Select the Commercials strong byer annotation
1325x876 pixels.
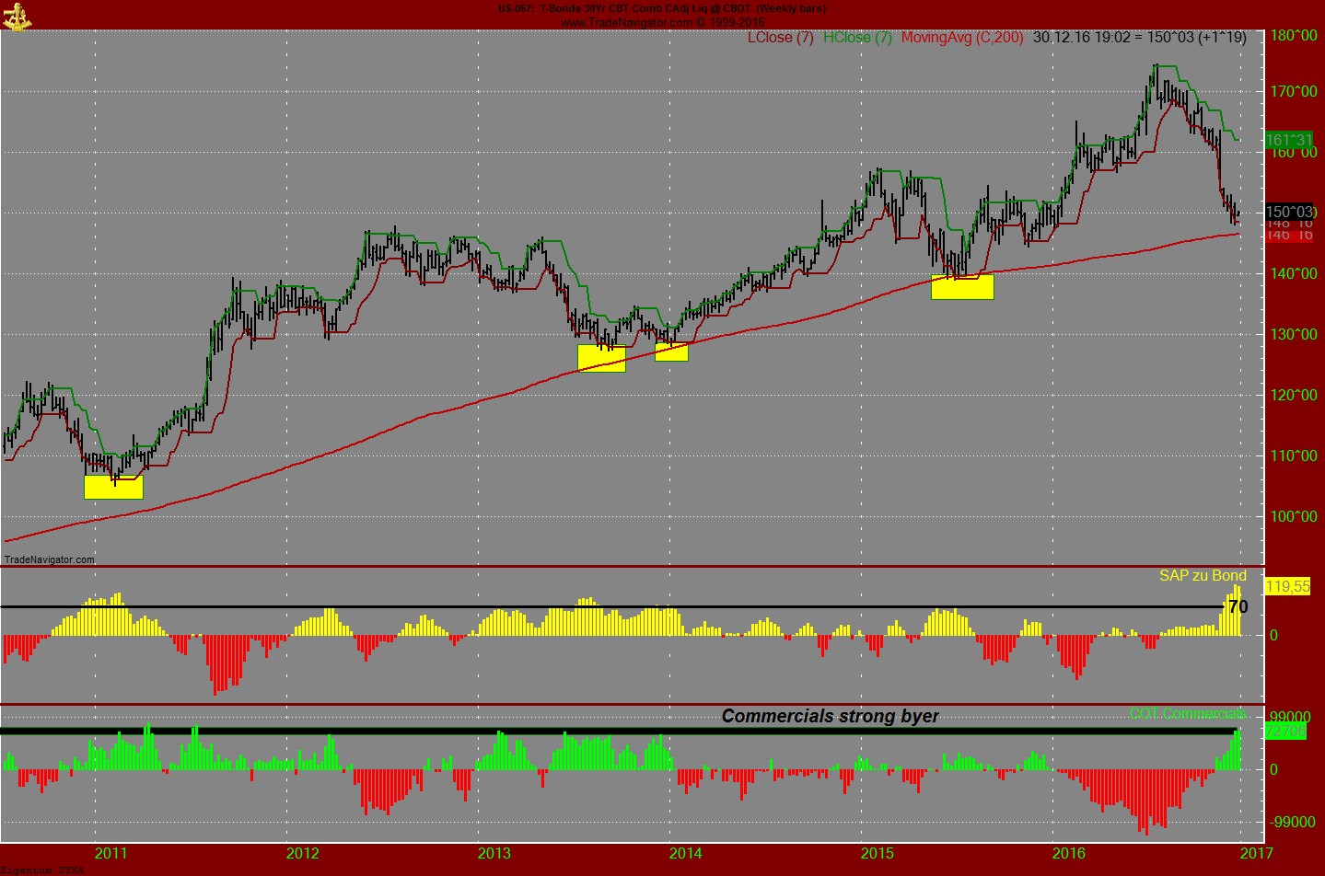pyautogui.click(x=831, y=715)
